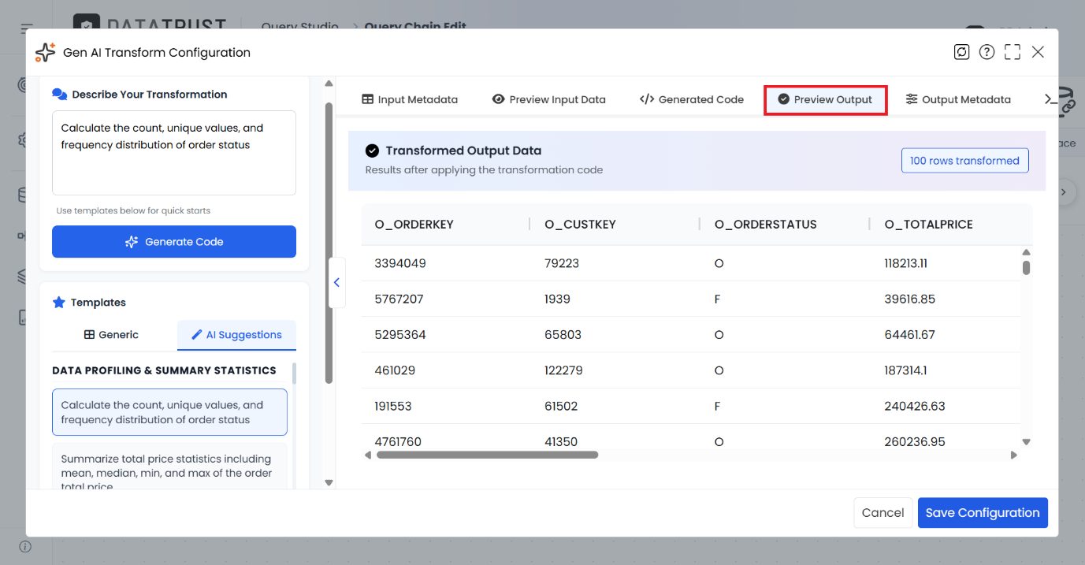View the Generated Code tab

pyautogui.click(x=692, y=99)
